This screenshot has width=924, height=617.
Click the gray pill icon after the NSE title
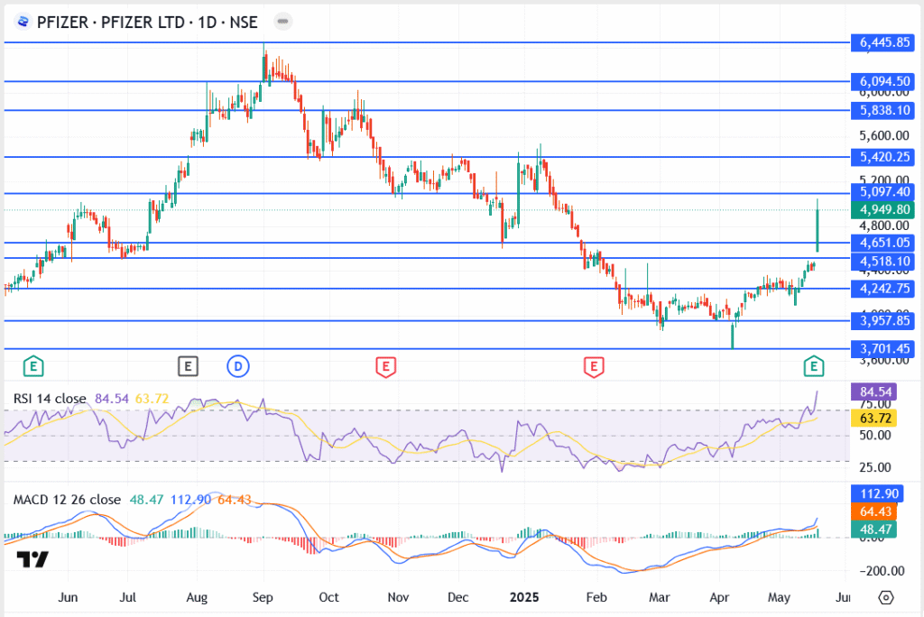[282, 22]
